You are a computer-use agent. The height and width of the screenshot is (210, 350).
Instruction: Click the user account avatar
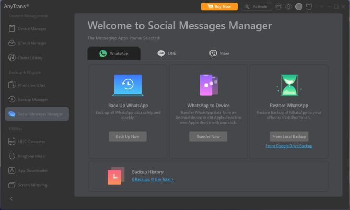pyautogui.click(x=299, y=6)
